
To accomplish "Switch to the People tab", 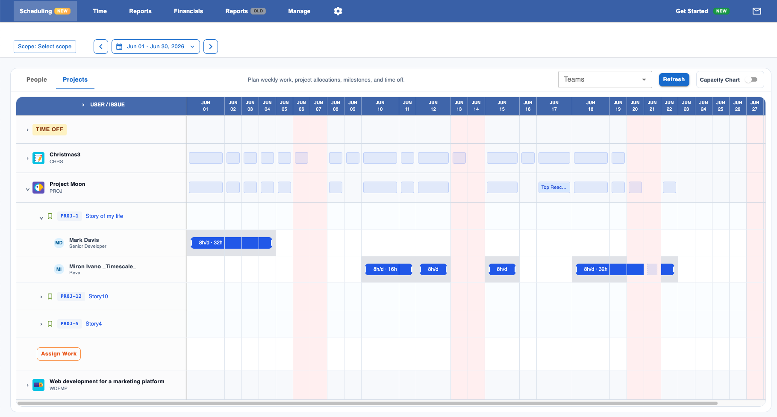I will [x=37, y=79].
